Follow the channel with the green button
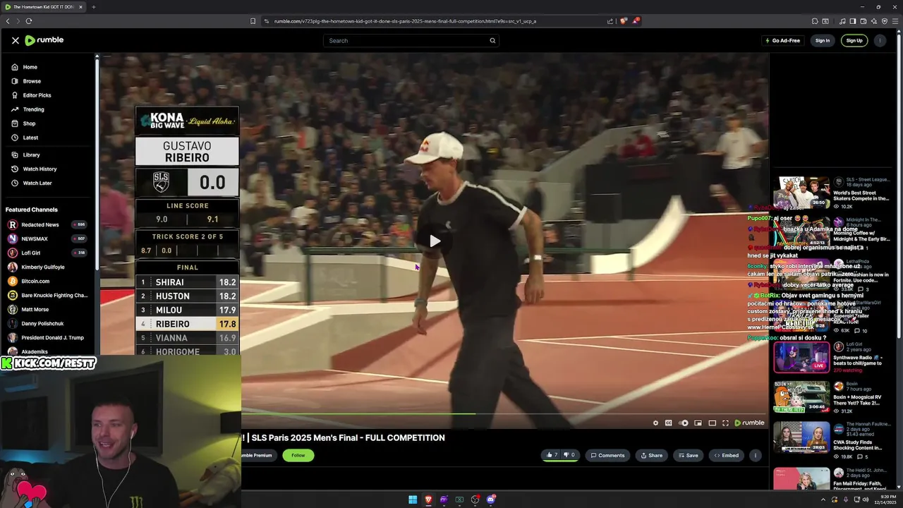903x508 pixels. point(298,455)
